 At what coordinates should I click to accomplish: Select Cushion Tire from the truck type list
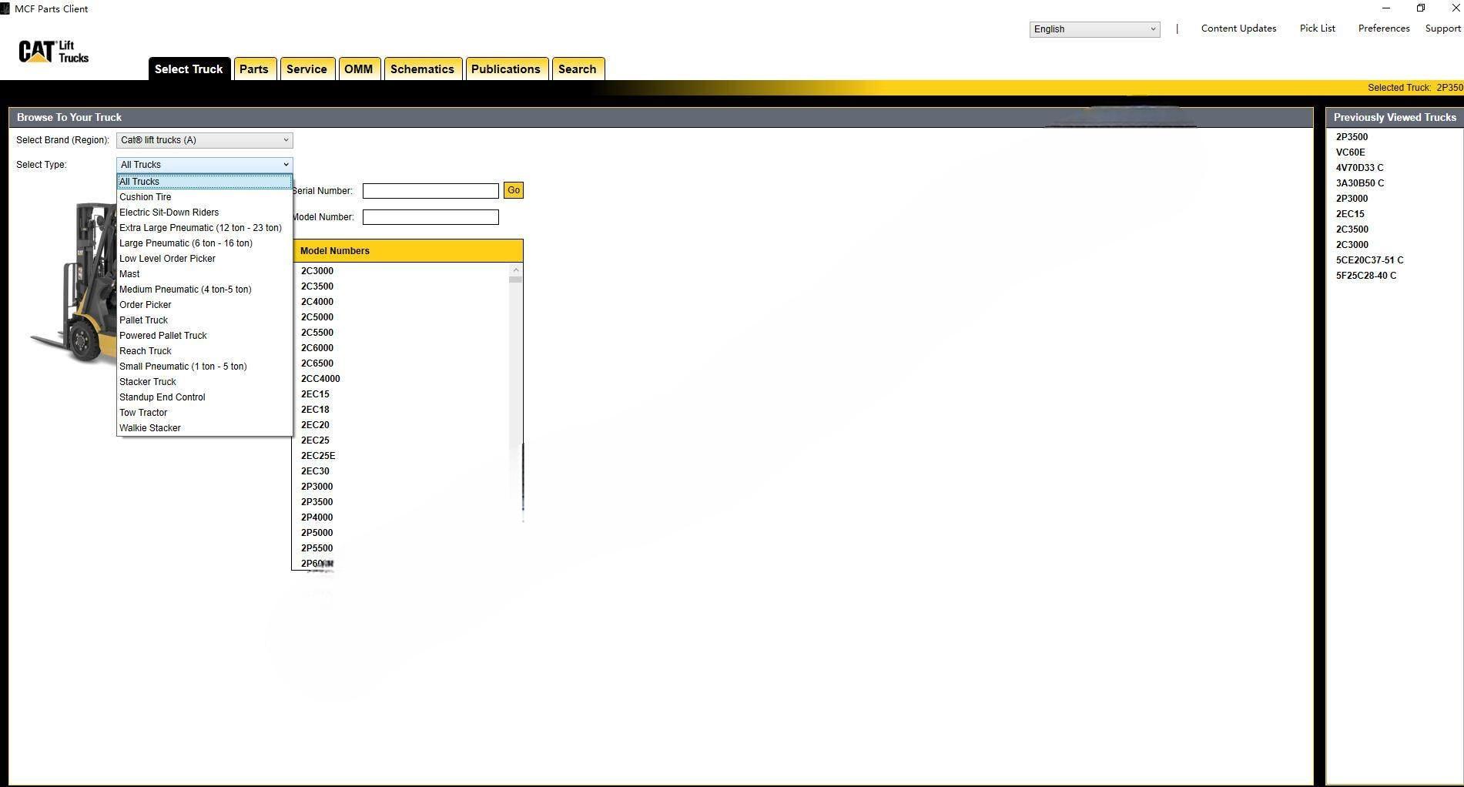click(x=145, y=196)
